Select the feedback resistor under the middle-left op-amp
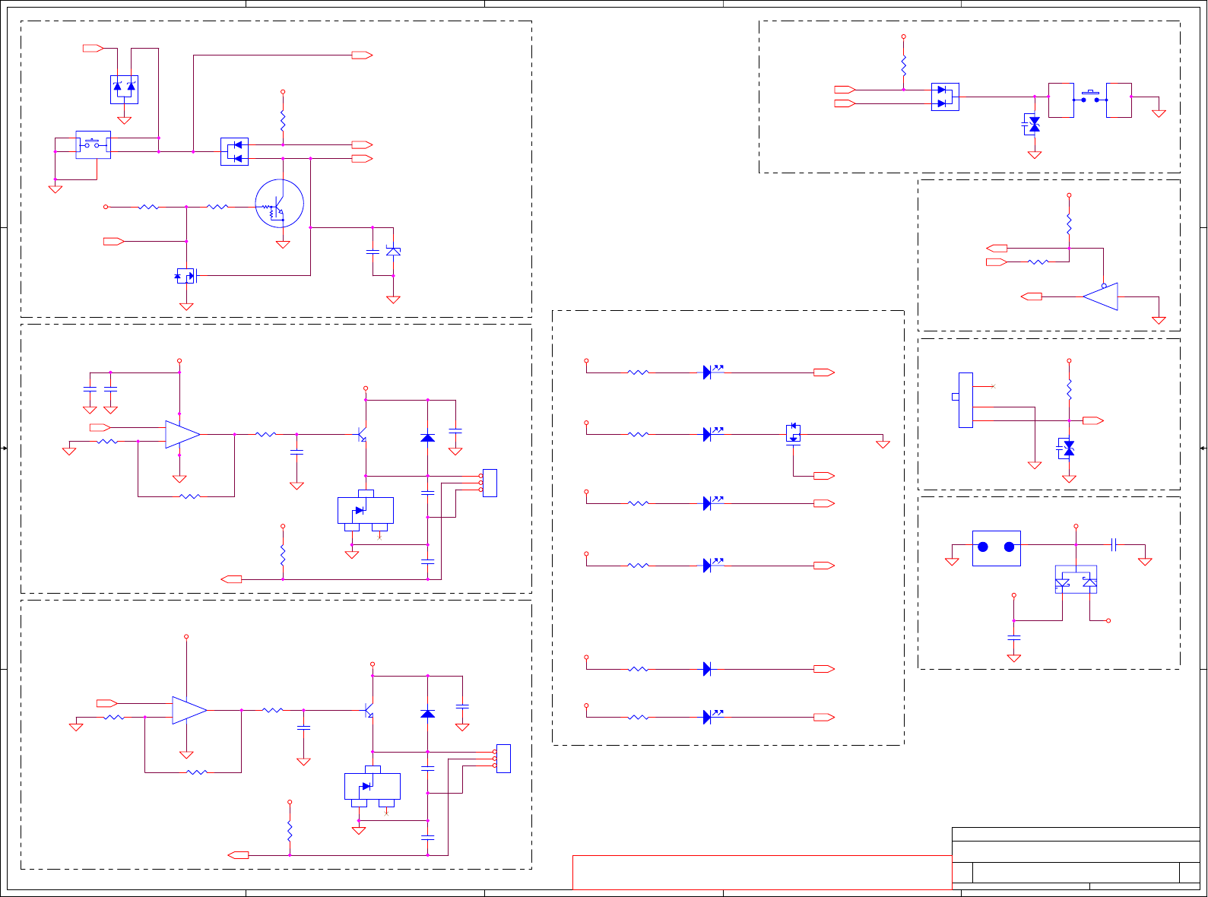Viewport: 1208px width, 897px height. click(189, 496)
